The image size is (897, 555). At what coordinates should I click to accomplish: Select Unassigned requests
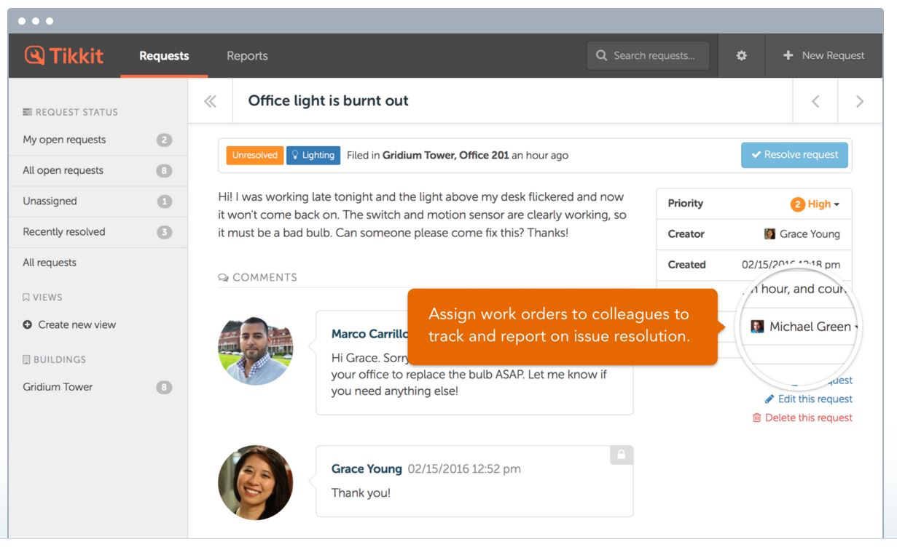pos(98,201)
